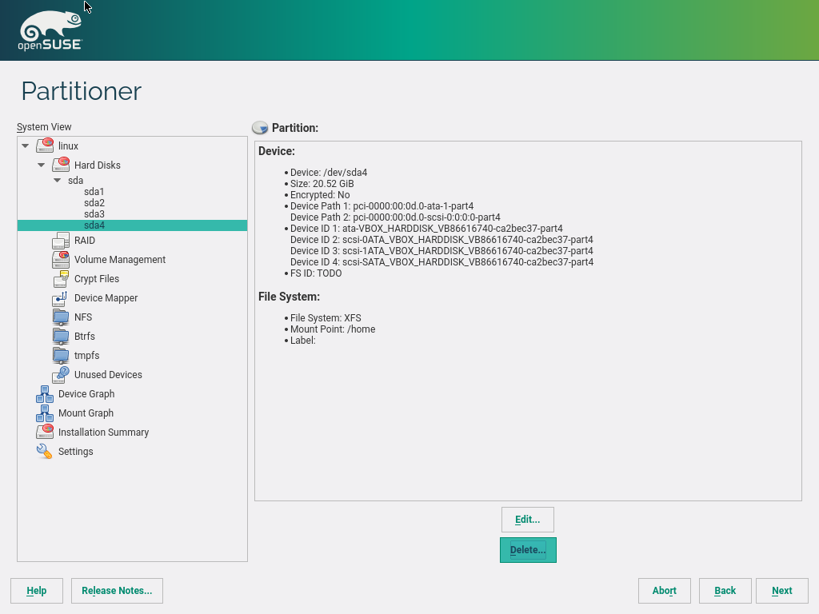Viewport: 819px width, 614px height.
Task: Click the Settings wrench icon
Action: point(45,452)
